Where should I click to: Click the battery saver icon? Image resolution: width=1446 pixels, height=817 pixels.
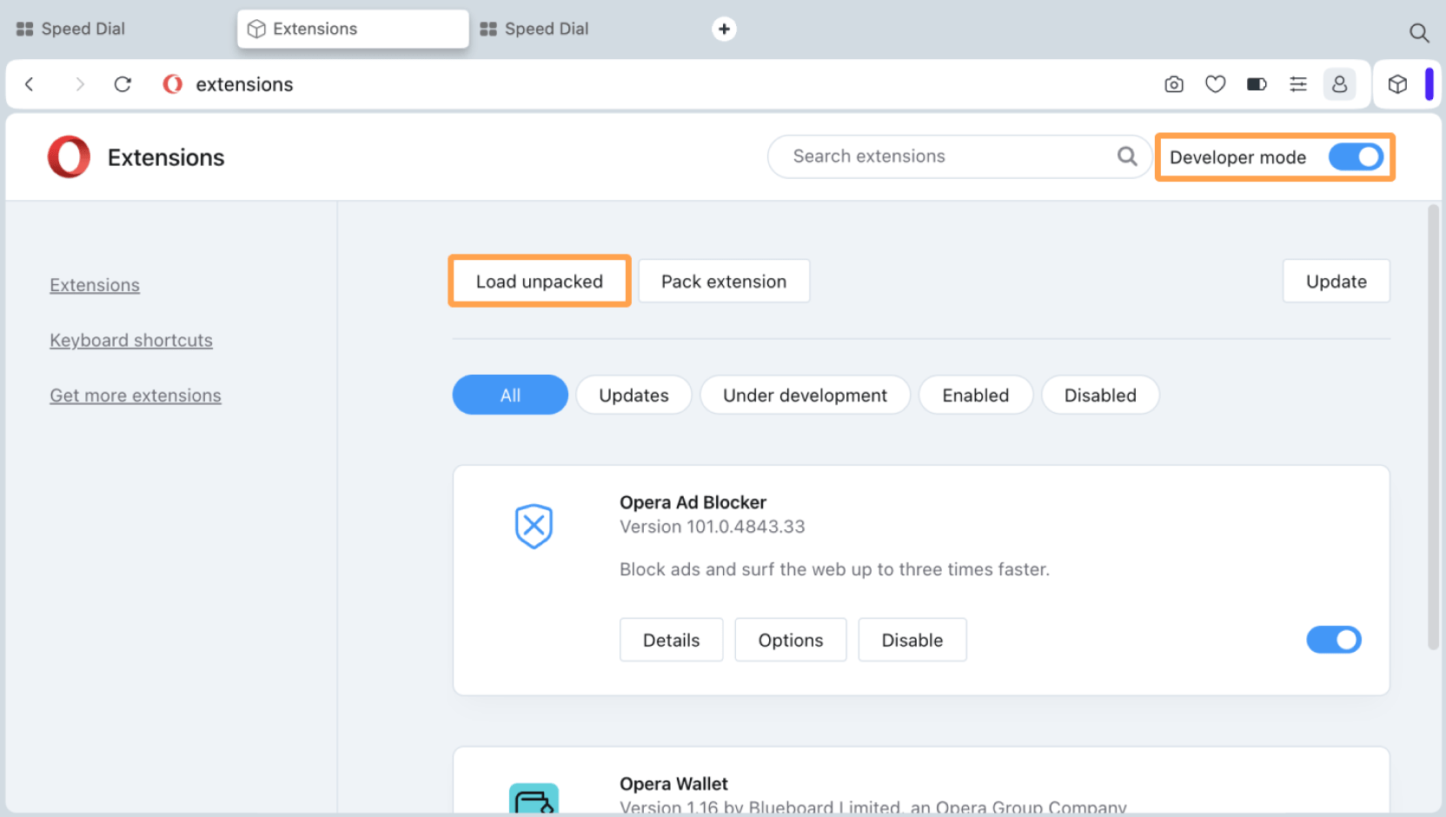(x=1257, y=84)
